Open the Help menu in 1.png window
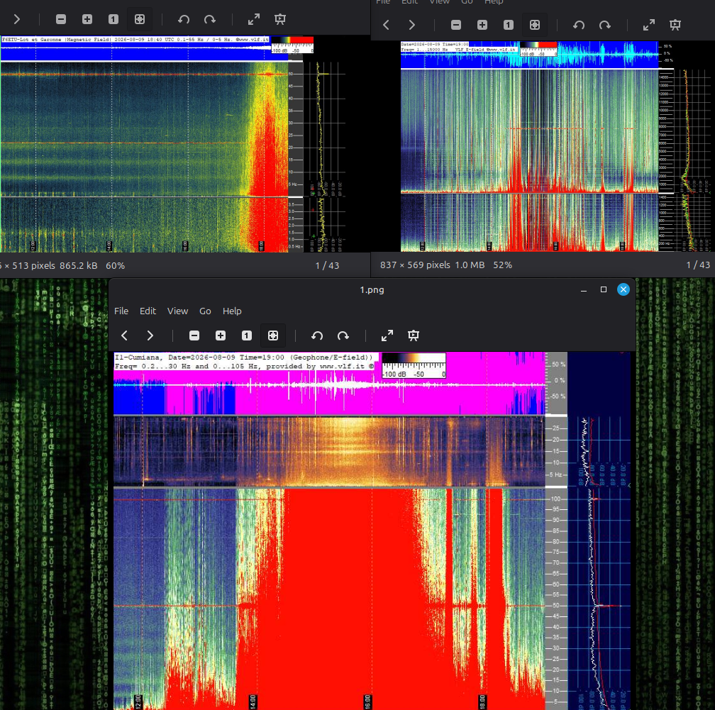The image size is (715, 710). pyautogui.click(x=232, y=311)
